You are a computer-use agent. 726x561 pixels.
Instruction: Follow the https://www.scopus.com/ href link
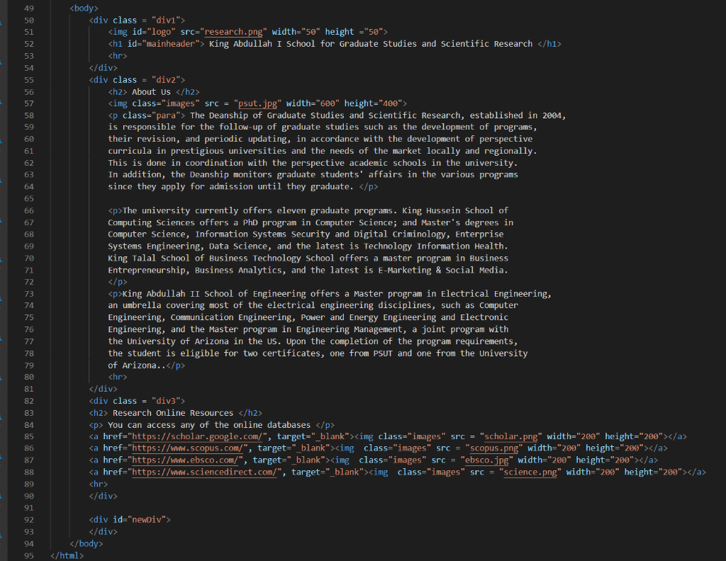tap(188, 448)
